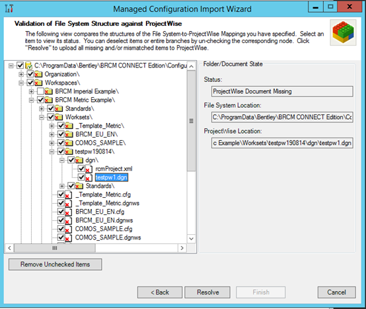The width and height of the screenshot is (366, 309).
Task: Click the Workspaces folder icon
Action: 38,83
